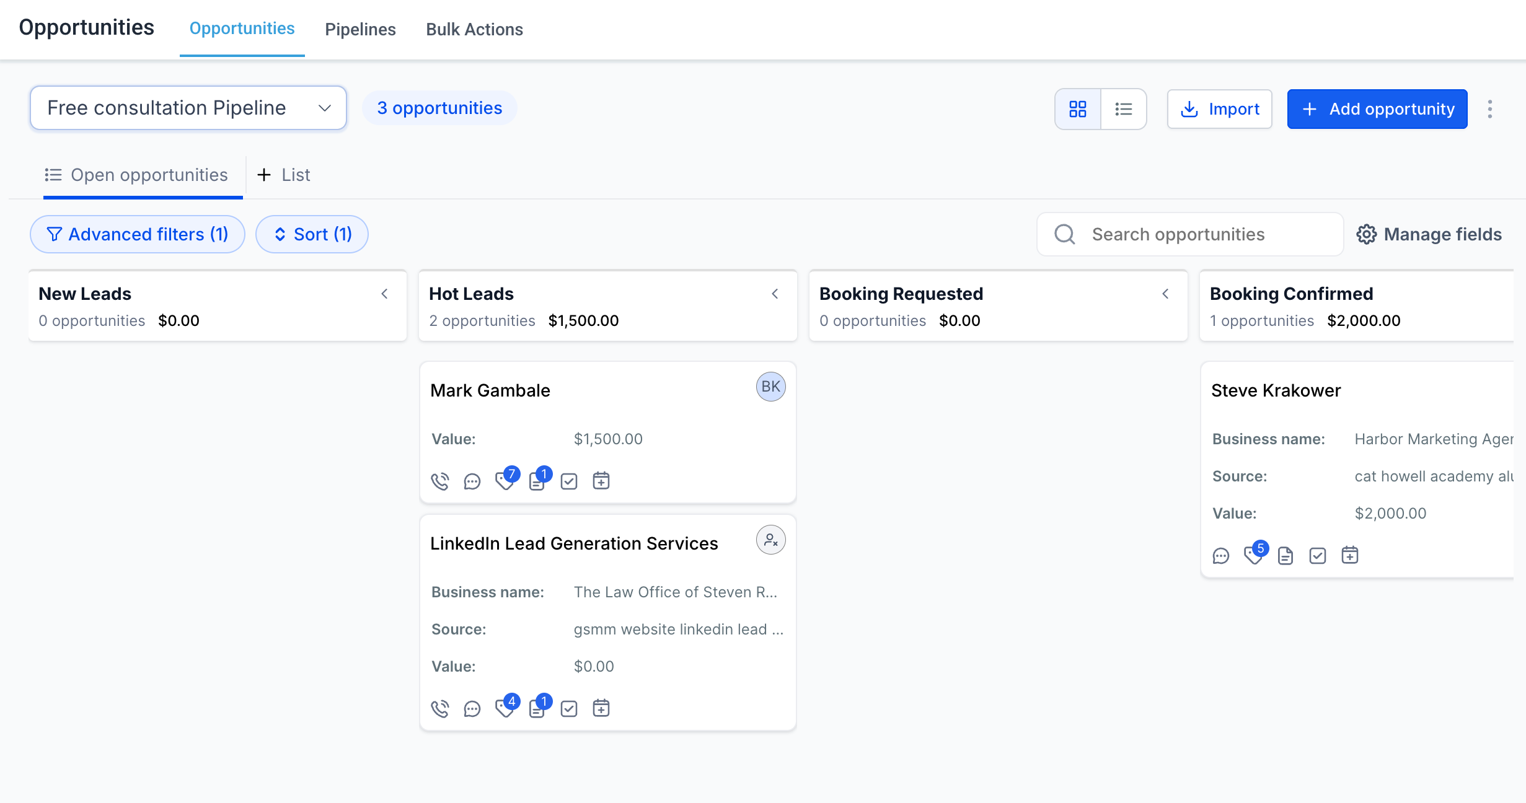Viewport: 1526px width, 803px height.
Task: Go to the Bulk Actions tab
Action: (x=474, y=29)
